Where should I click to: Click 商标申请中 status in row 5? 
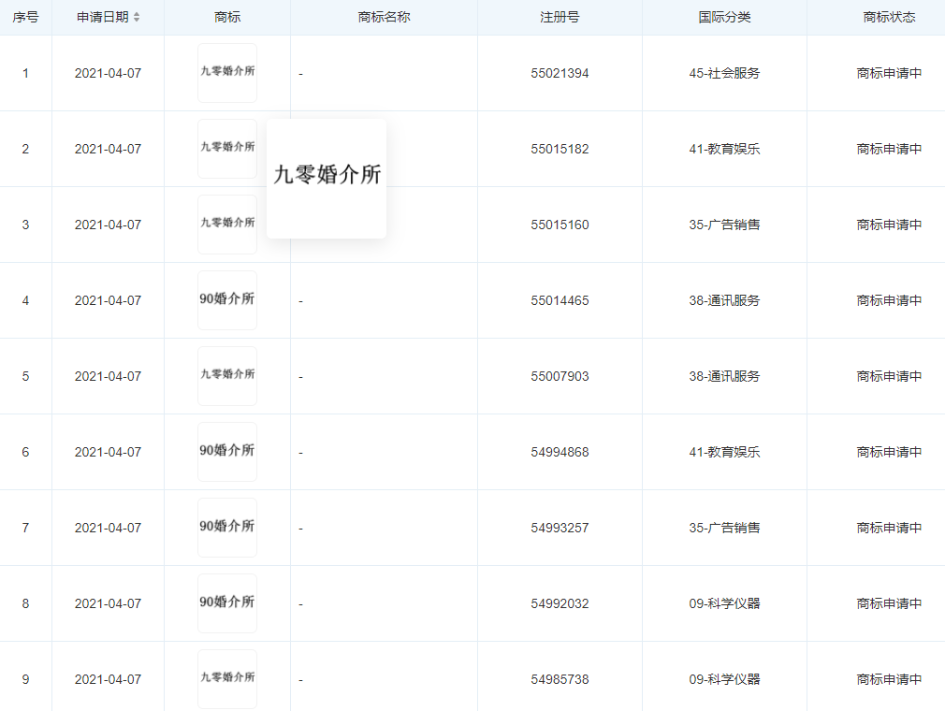coord(889,377)
